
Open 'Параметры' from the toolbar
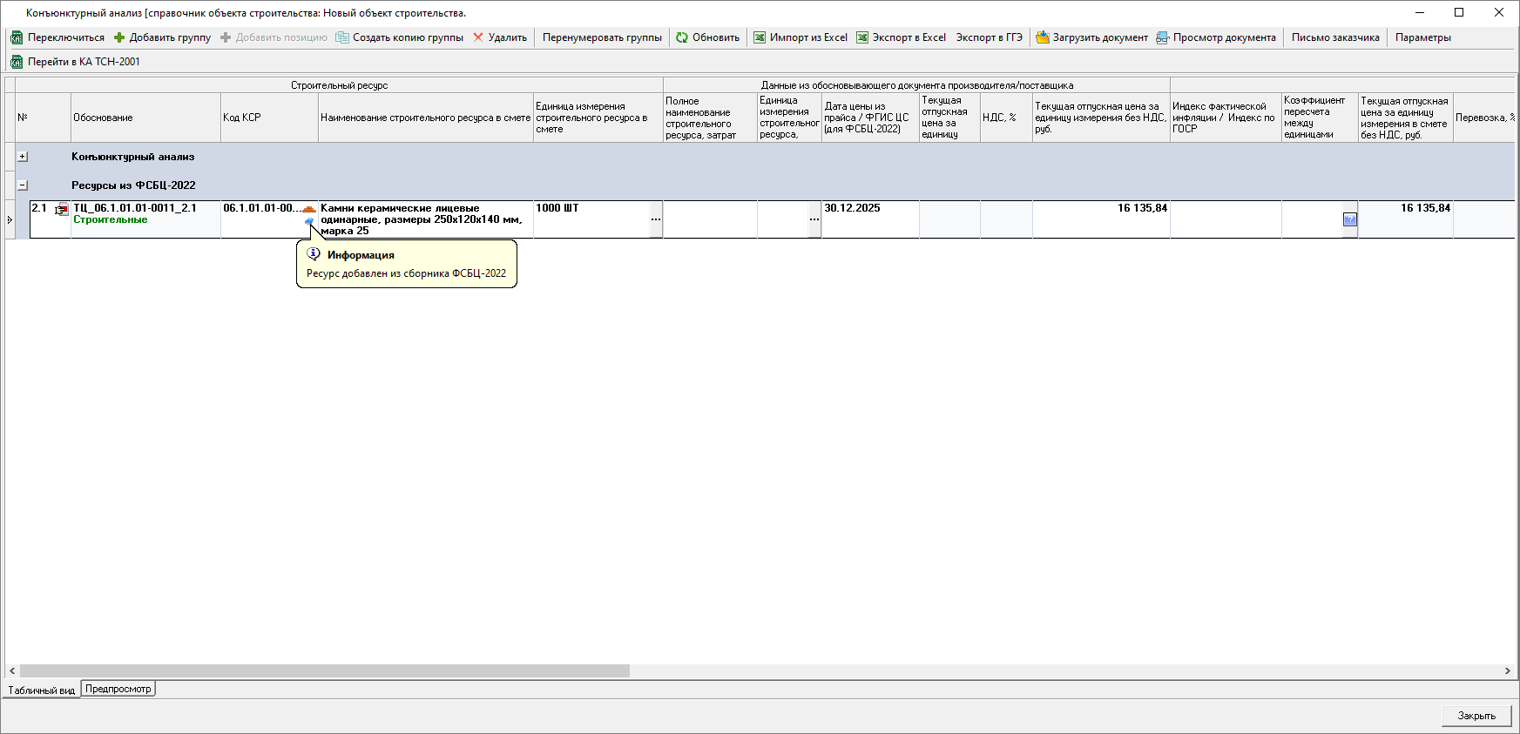click(x=1422, y=37)
